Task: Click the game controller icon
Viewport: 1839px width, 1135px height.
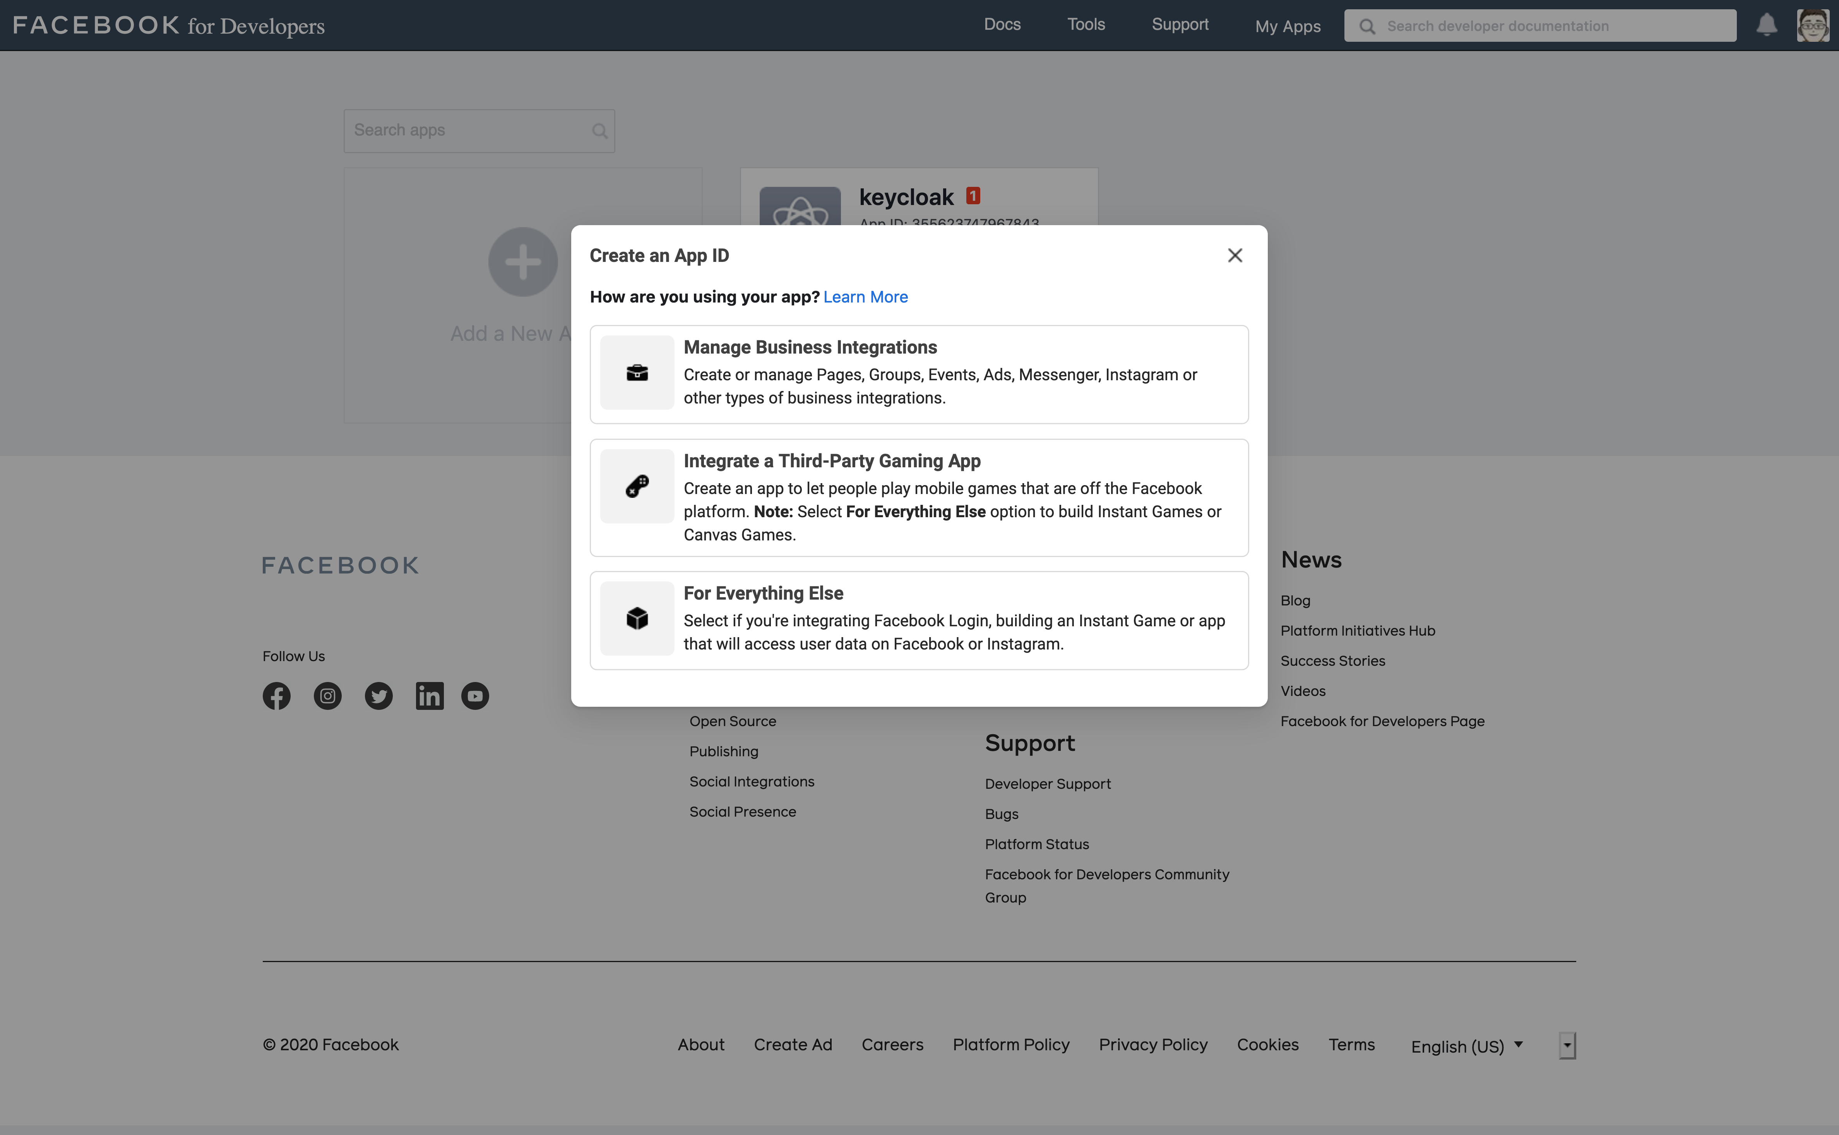Action: click(x=637, y=486)
